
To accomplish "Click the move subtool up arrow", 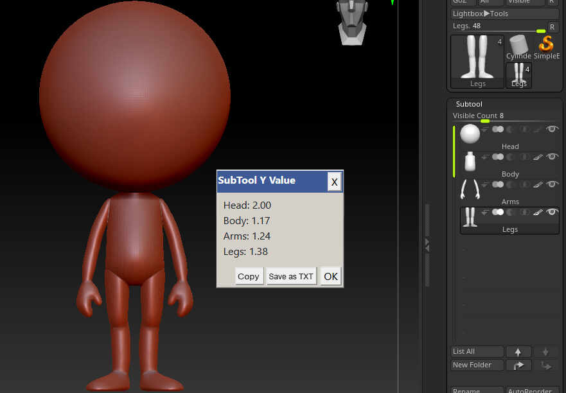I will click(x=518, y=352).
